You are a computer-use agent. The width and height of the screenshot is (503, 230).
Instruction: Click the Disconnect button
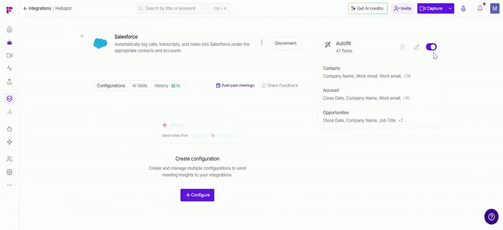click(x=286, y=43)
